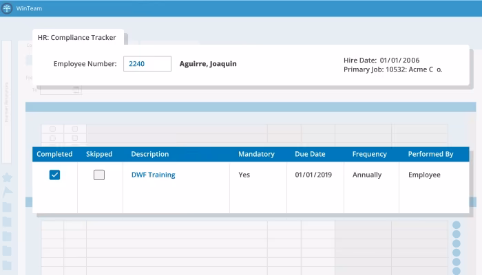Click the Completed column header
This screenshot has width=482, height=275.
coord(54,154)
